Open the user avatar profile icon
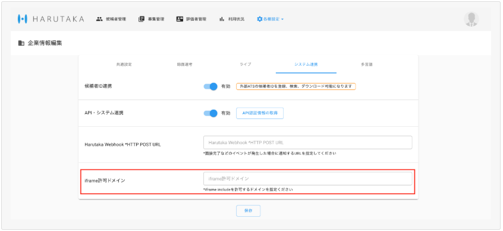Image resolution: width=503 pixels, height=231 pixels. pos(471,19)
